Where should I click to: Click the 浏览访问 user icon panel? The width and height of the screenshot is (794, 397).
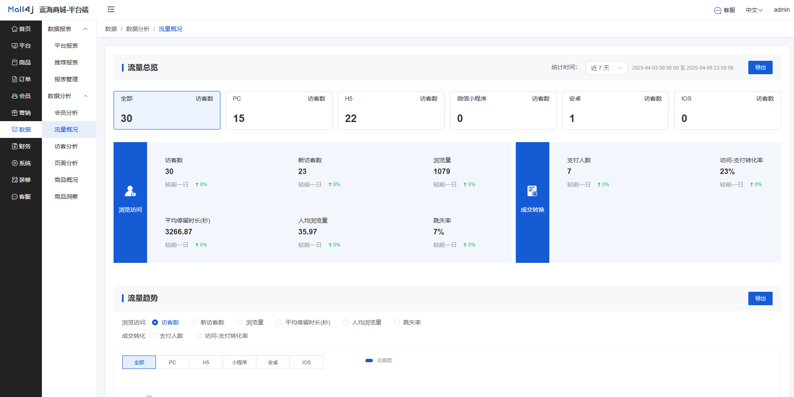pyautogui.click(x=130, y=202)
